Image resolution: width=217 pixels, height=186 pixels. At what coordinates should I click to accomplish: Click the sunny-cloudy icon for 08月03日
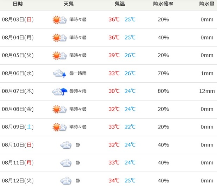click(x=59, y=20)
